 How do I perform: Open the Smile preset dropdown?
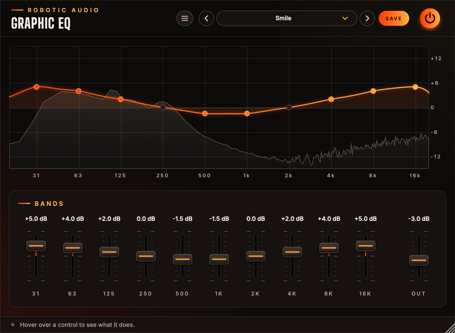click(x=287, y=18)
